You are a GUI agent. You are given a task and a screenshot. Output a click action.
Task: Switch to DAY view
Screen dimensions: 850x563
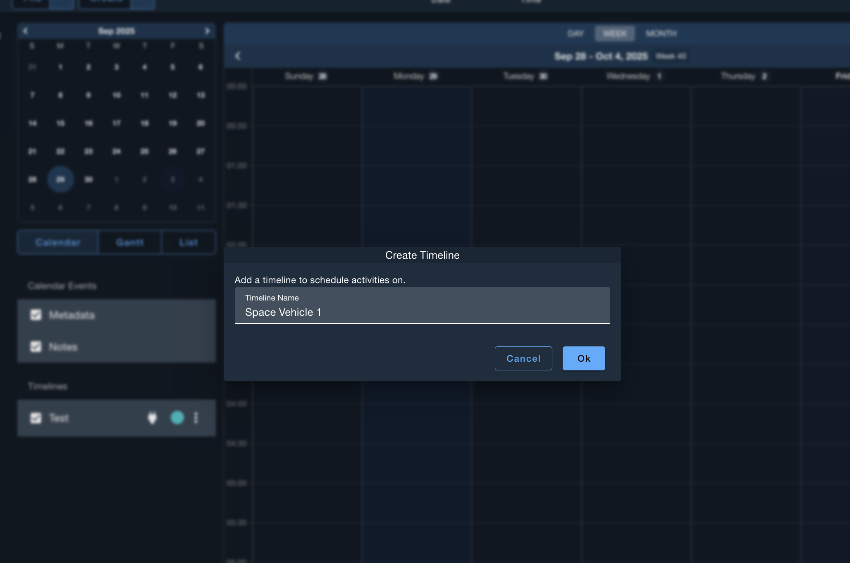pyautogui.click(x=575, y=33)
